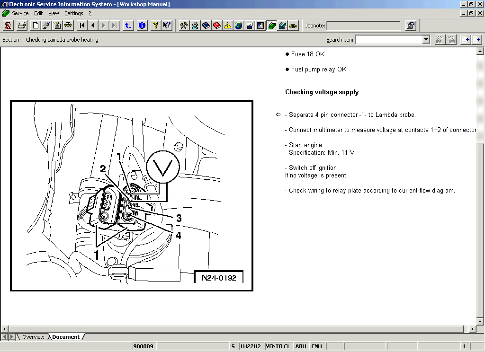Viewport: 485px width, 352px height.
Task: Go to the previous page arrow
Action: pyautogui.click(x=93, y=26)
